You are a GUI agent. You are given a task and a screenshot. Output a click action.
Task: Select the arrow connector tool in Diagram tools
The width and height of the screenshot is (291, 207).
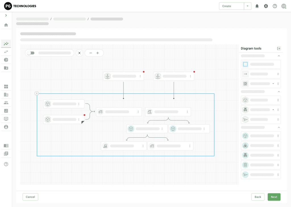point(245,74)
